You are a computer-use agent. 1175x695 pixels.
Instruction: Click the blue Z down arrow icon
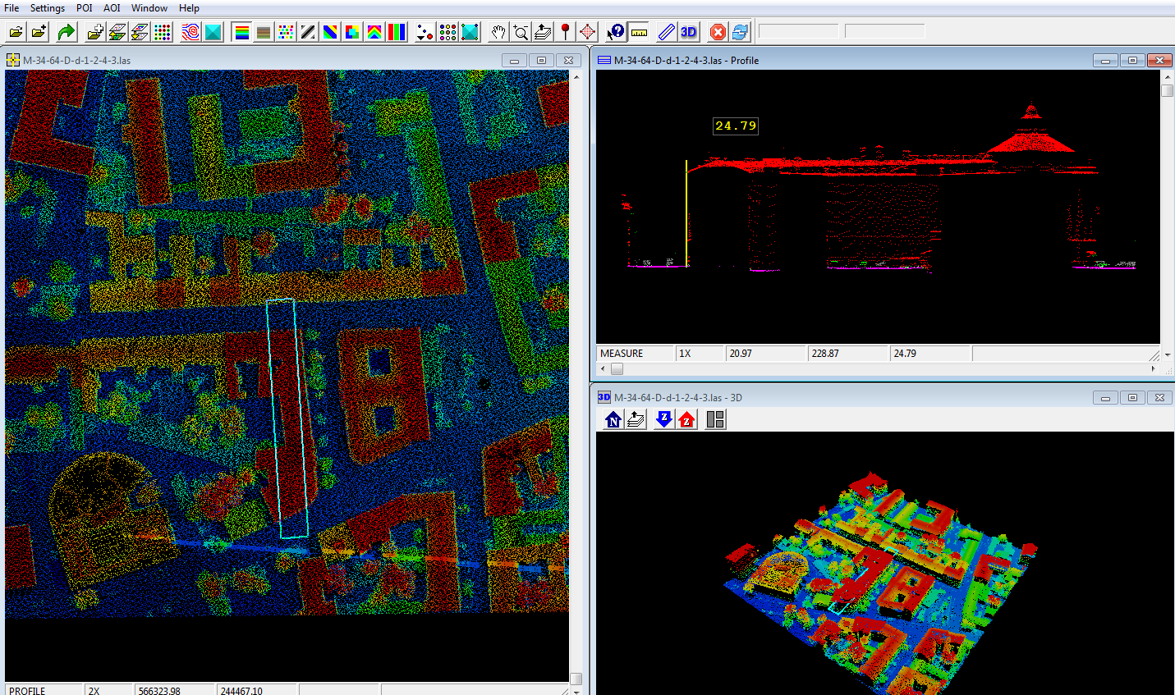(664, 419)
